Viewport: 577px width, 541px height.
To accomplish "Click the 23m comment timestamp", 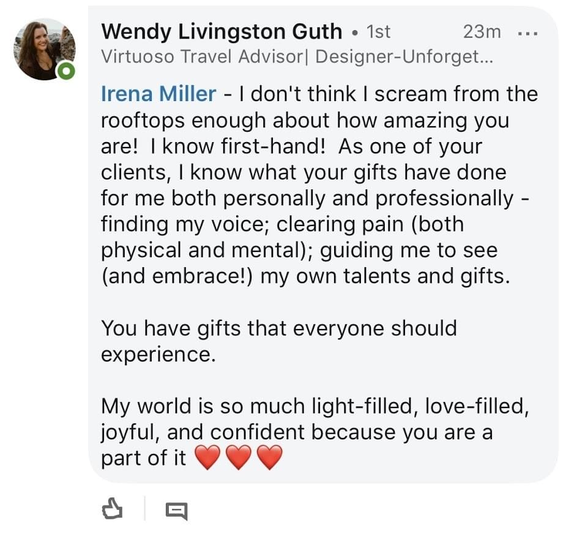I will pyautogui.click(x=482, y=31).
